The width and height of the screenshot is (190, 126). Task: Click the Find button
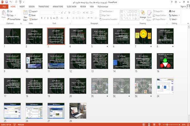click(172, 11)
